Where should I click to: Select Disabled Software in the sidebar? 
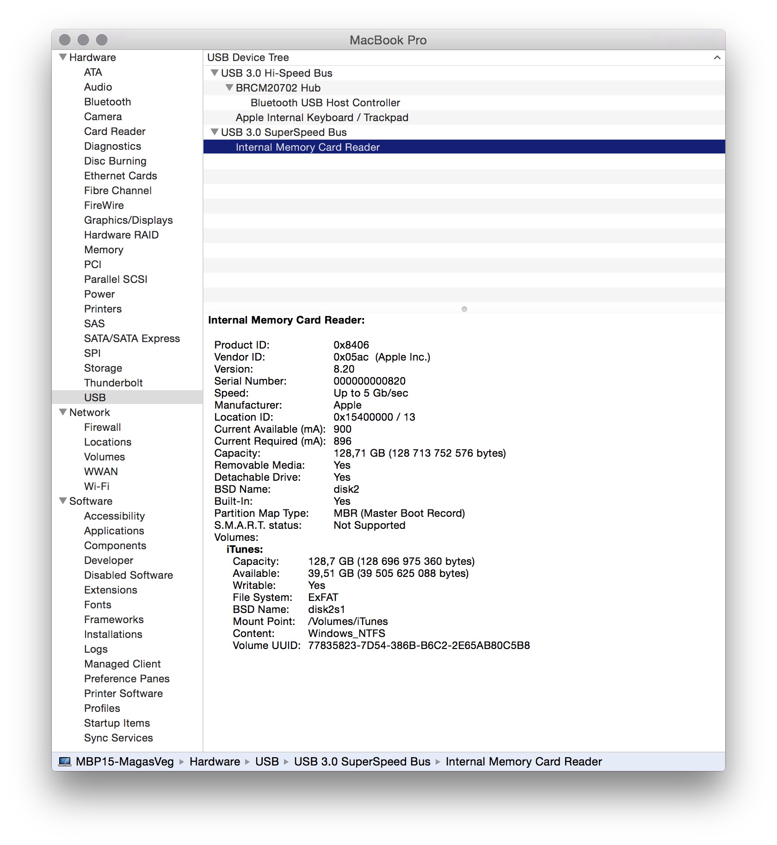point(129,575)
